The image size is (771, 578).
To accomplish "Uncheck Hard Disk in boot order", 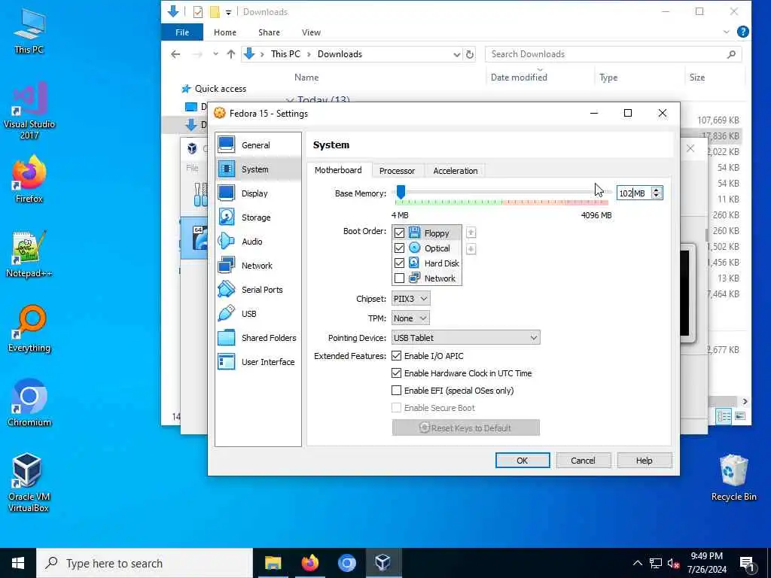I will [x=399, y=263].
